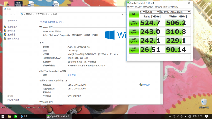
Task: Open recent locations dropdown beside forward arrow
Action: [14, 14]
